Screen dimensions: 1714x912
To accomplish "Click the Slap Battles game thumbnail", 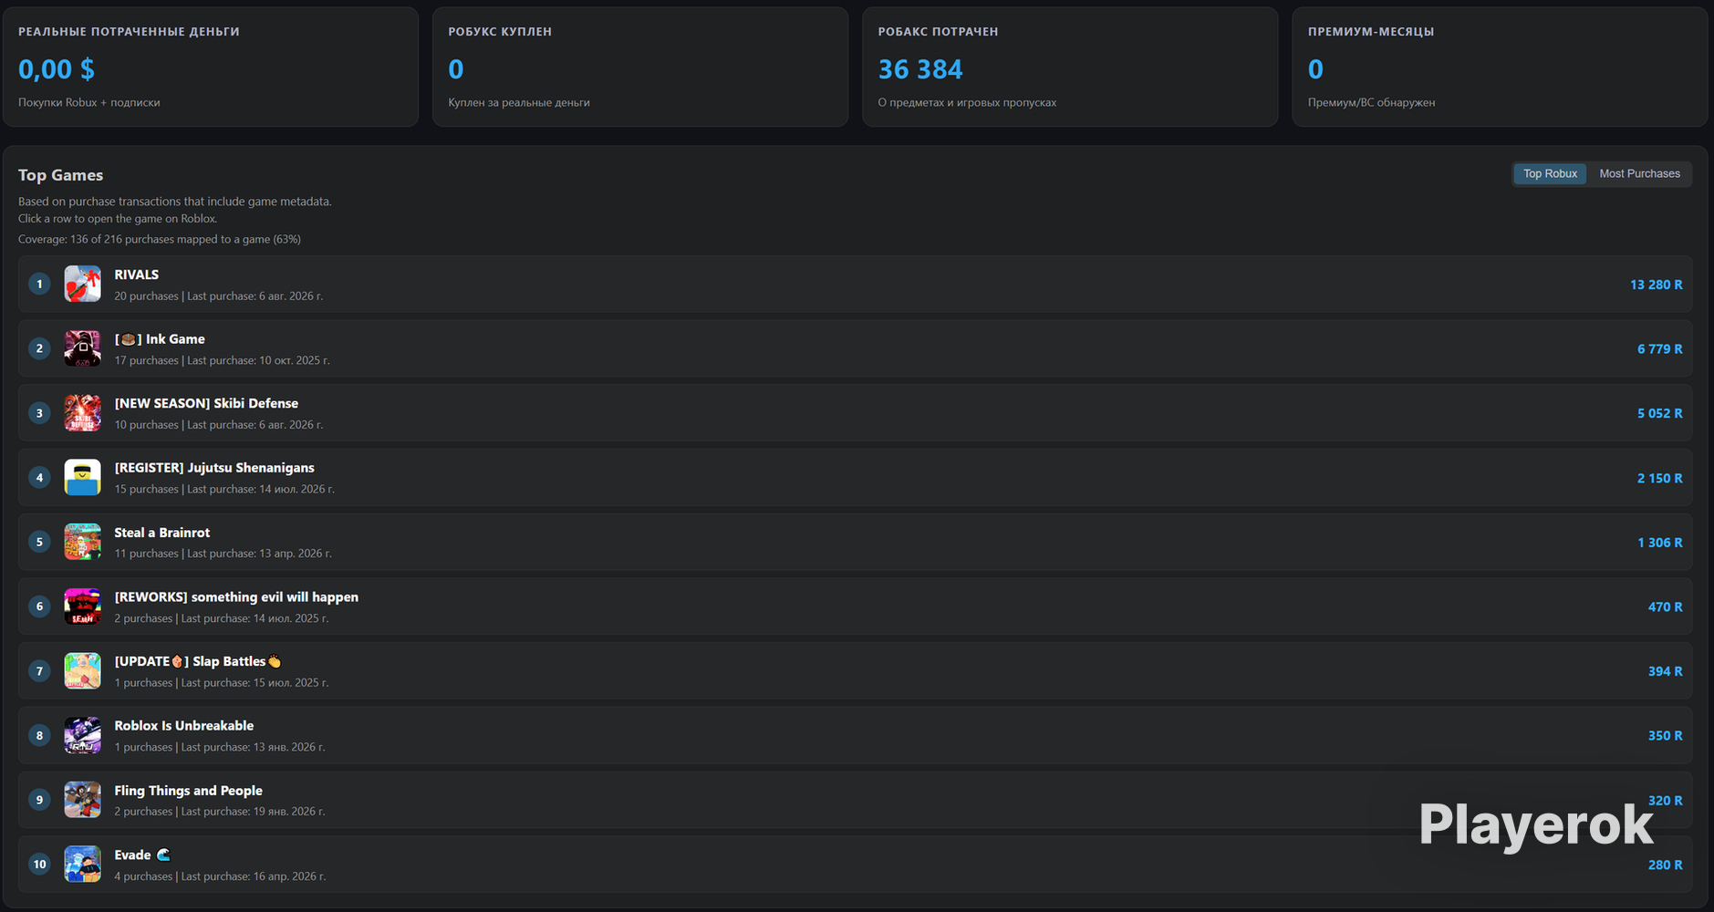I will 82,671.
